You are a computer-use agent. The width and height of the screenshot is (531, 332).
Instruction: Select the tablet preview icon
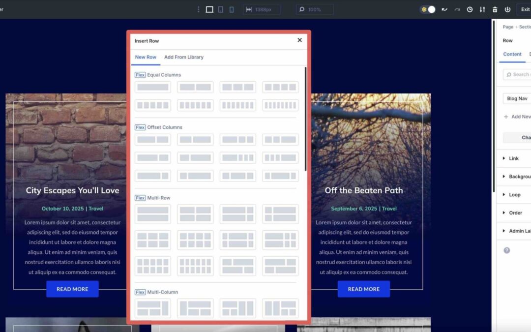[x=221, y=9]
